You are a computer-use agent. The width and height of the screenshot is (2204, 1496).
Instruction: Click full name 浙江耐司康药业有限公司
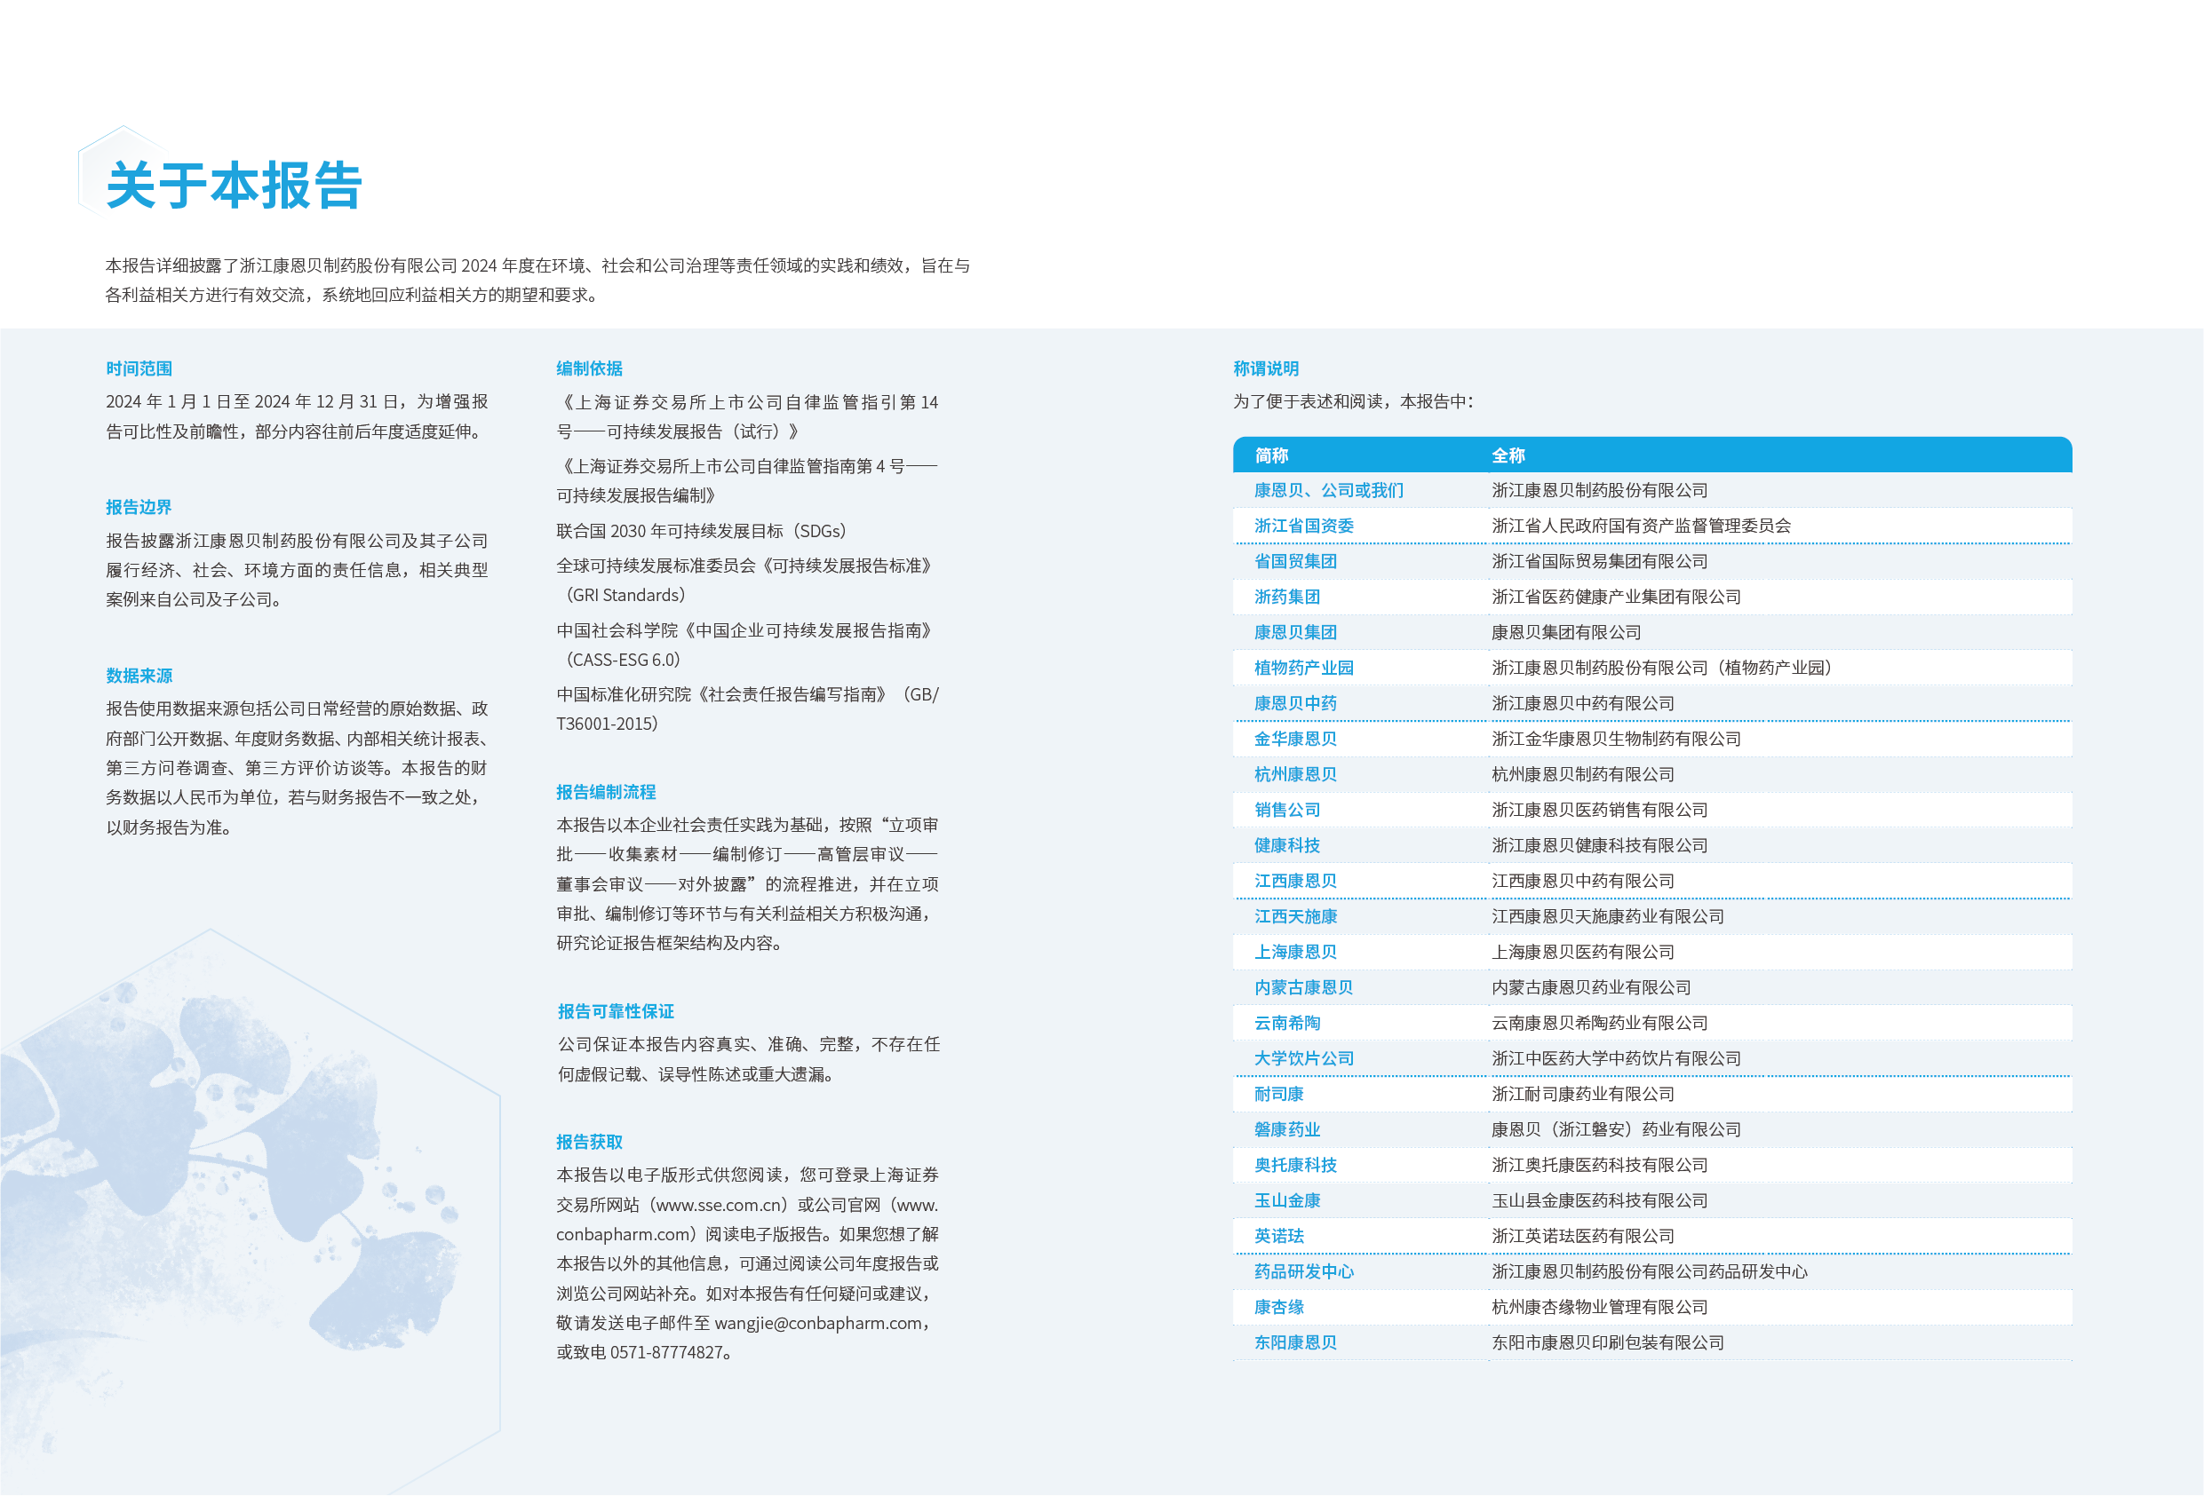[1583, 1095]
